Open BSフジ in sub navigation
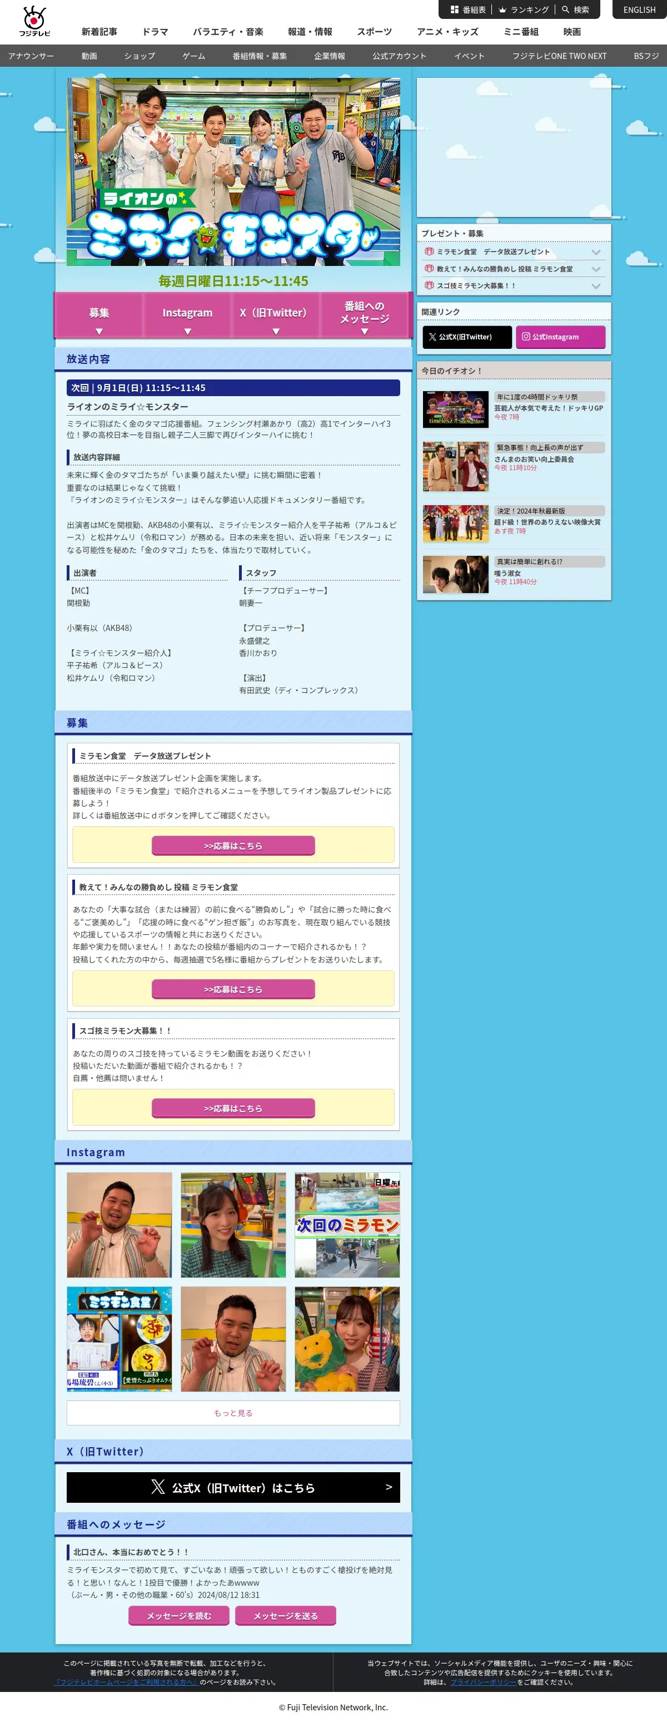667x1722 pixels. point(646,56)
